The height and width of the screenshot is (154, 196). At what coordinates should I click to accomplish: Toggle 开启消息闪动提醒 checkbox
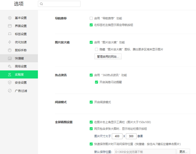click(96, 82)
